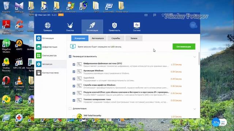Open MPC-HC x64 desktop shortcut
This screenshot has height=131, width=234.
tap(19, 64)
